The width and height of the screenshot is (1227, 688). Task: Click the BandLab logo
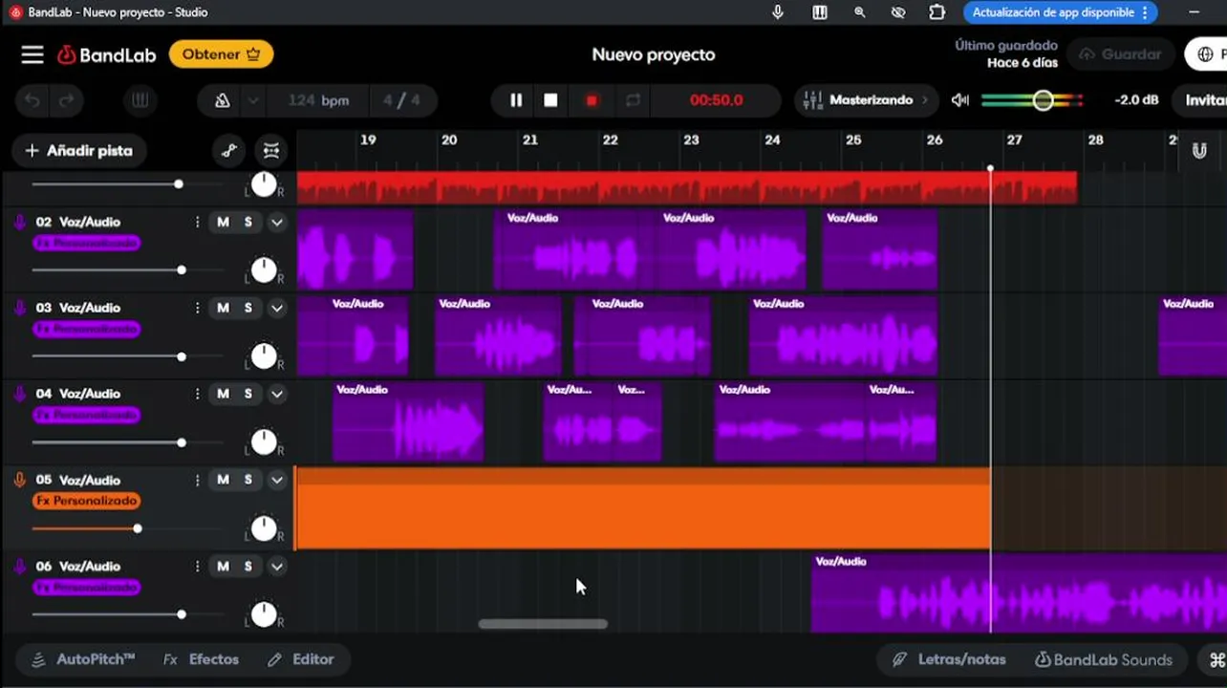106,54
